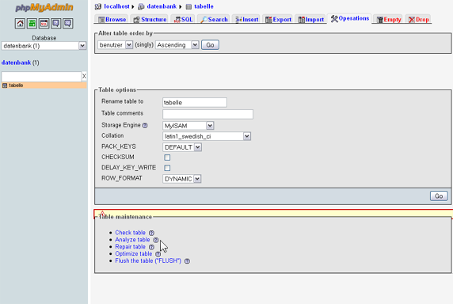Open help icon beside Analyze table

pyautogui.click(x=156, y=240)
